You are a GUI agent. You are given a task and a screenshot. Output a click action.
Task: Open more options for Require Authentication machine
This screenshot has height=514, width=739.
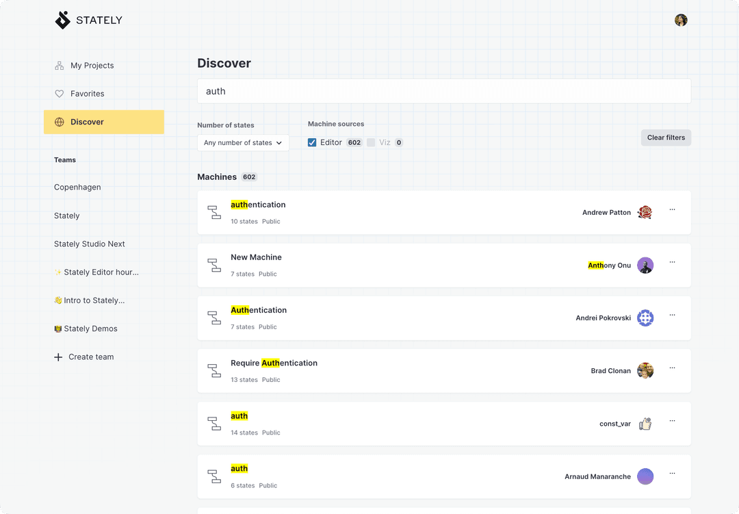[x=672, y=368]
